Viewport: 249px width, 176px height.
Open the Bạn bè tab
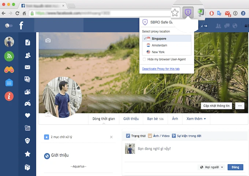155,119
